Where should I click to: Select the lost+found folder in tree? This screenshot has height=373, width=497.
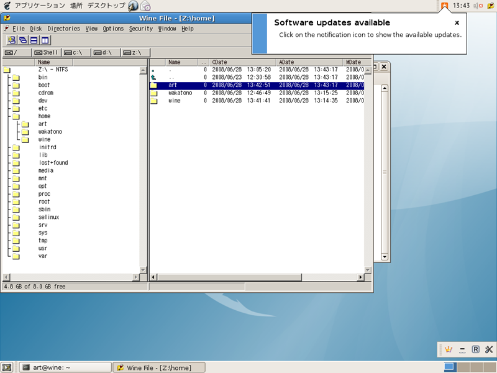(x=53, y=163)
